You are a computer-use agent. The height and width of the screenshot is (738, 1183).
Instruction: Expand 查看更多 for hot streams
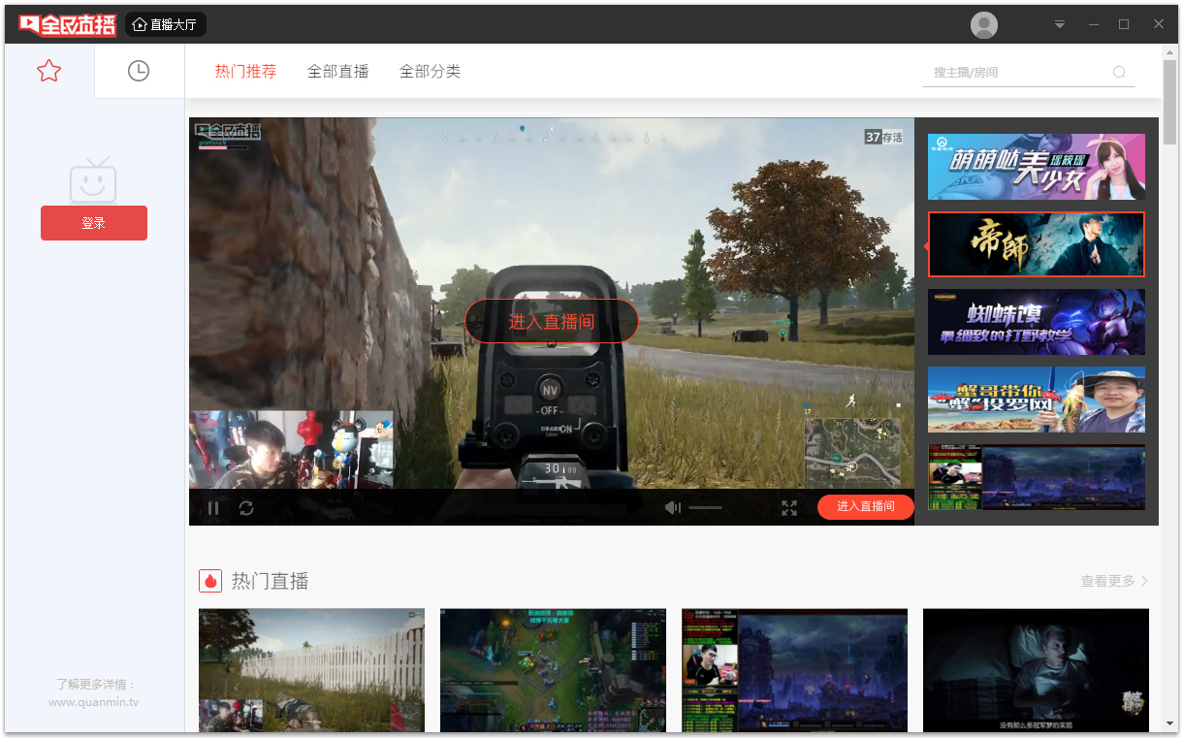[1114, 581]
